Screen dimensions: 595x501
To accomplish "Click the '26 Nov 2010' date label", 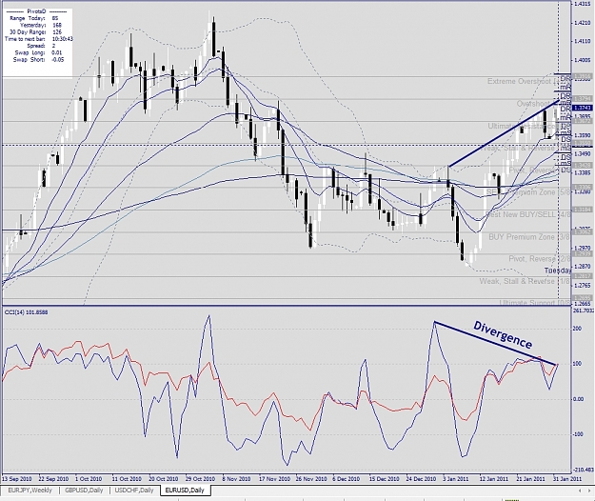I will 311,478.
